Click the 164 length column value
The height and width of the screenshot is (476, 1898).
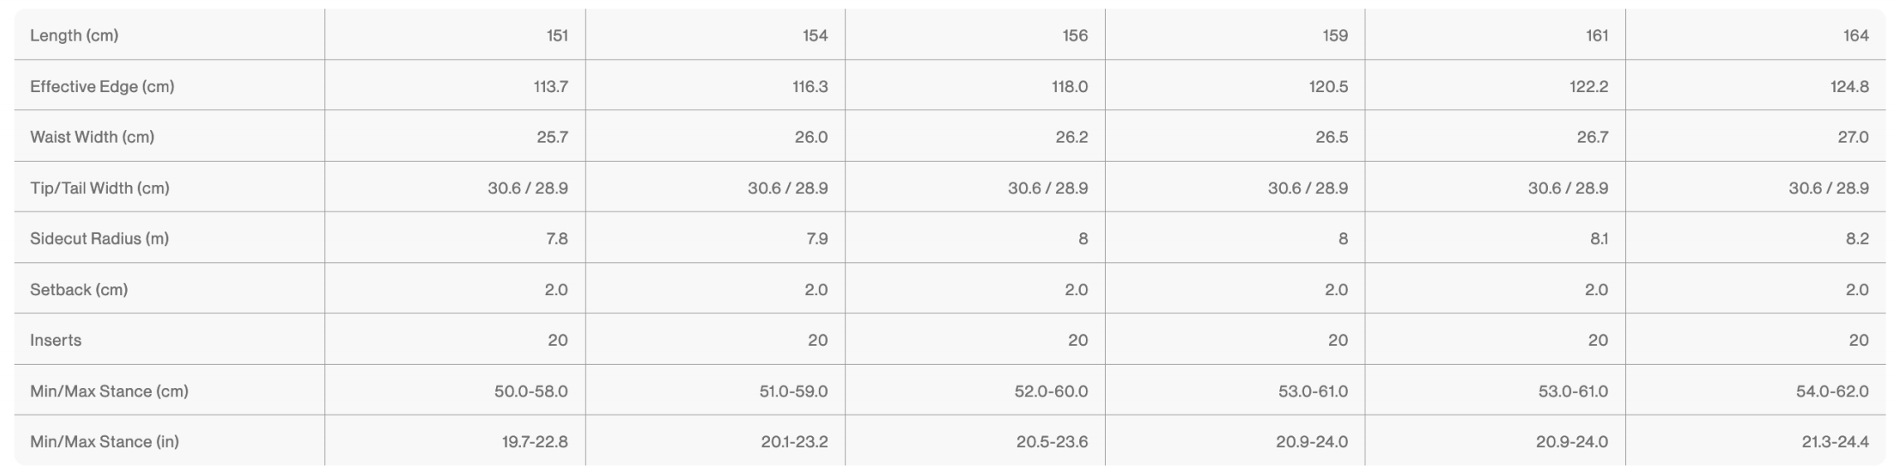(x=1856, y=36)
